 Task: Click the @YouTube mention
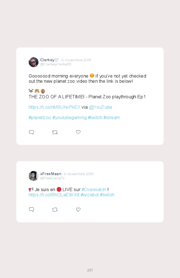[100, 107]
